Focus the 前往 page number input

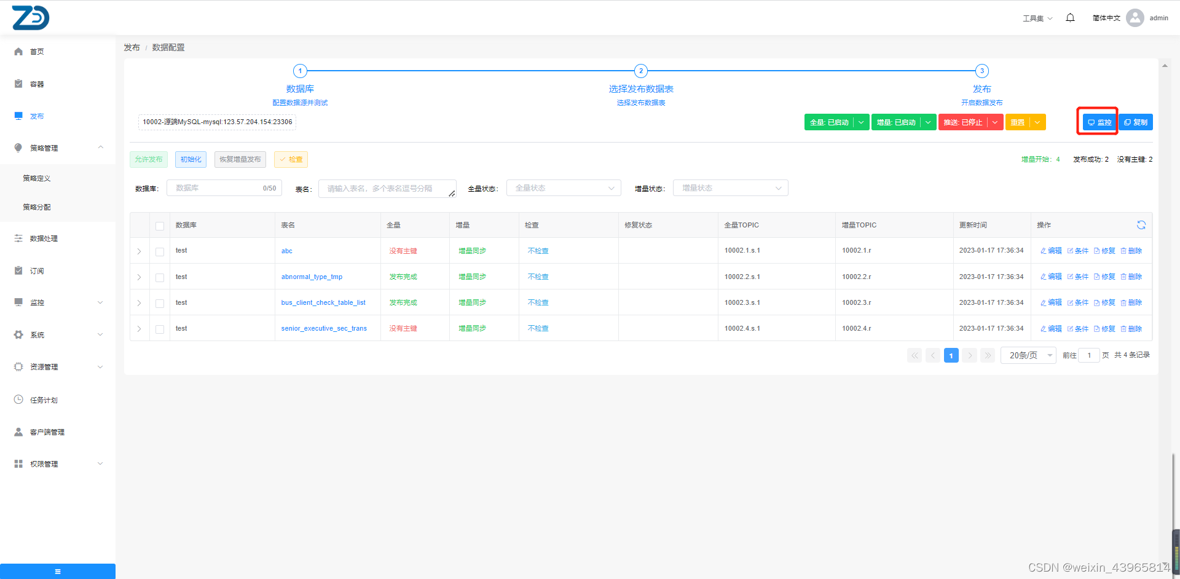pyautogui.click(x=1089, y=355)
